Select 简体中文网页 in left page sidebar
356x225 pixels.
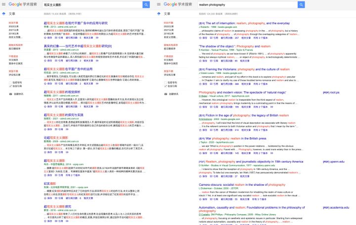pyautogui.click(x=15, y=63)
